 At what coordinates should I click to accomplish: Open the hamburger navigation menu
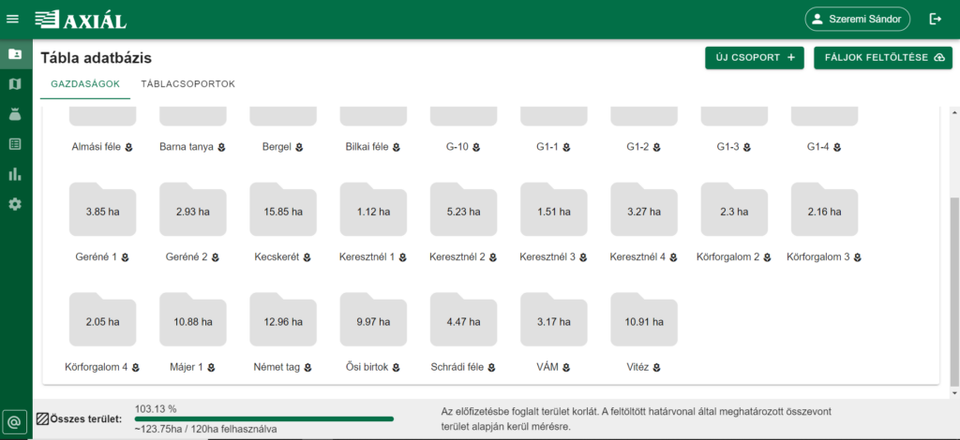tap(13, 19)
